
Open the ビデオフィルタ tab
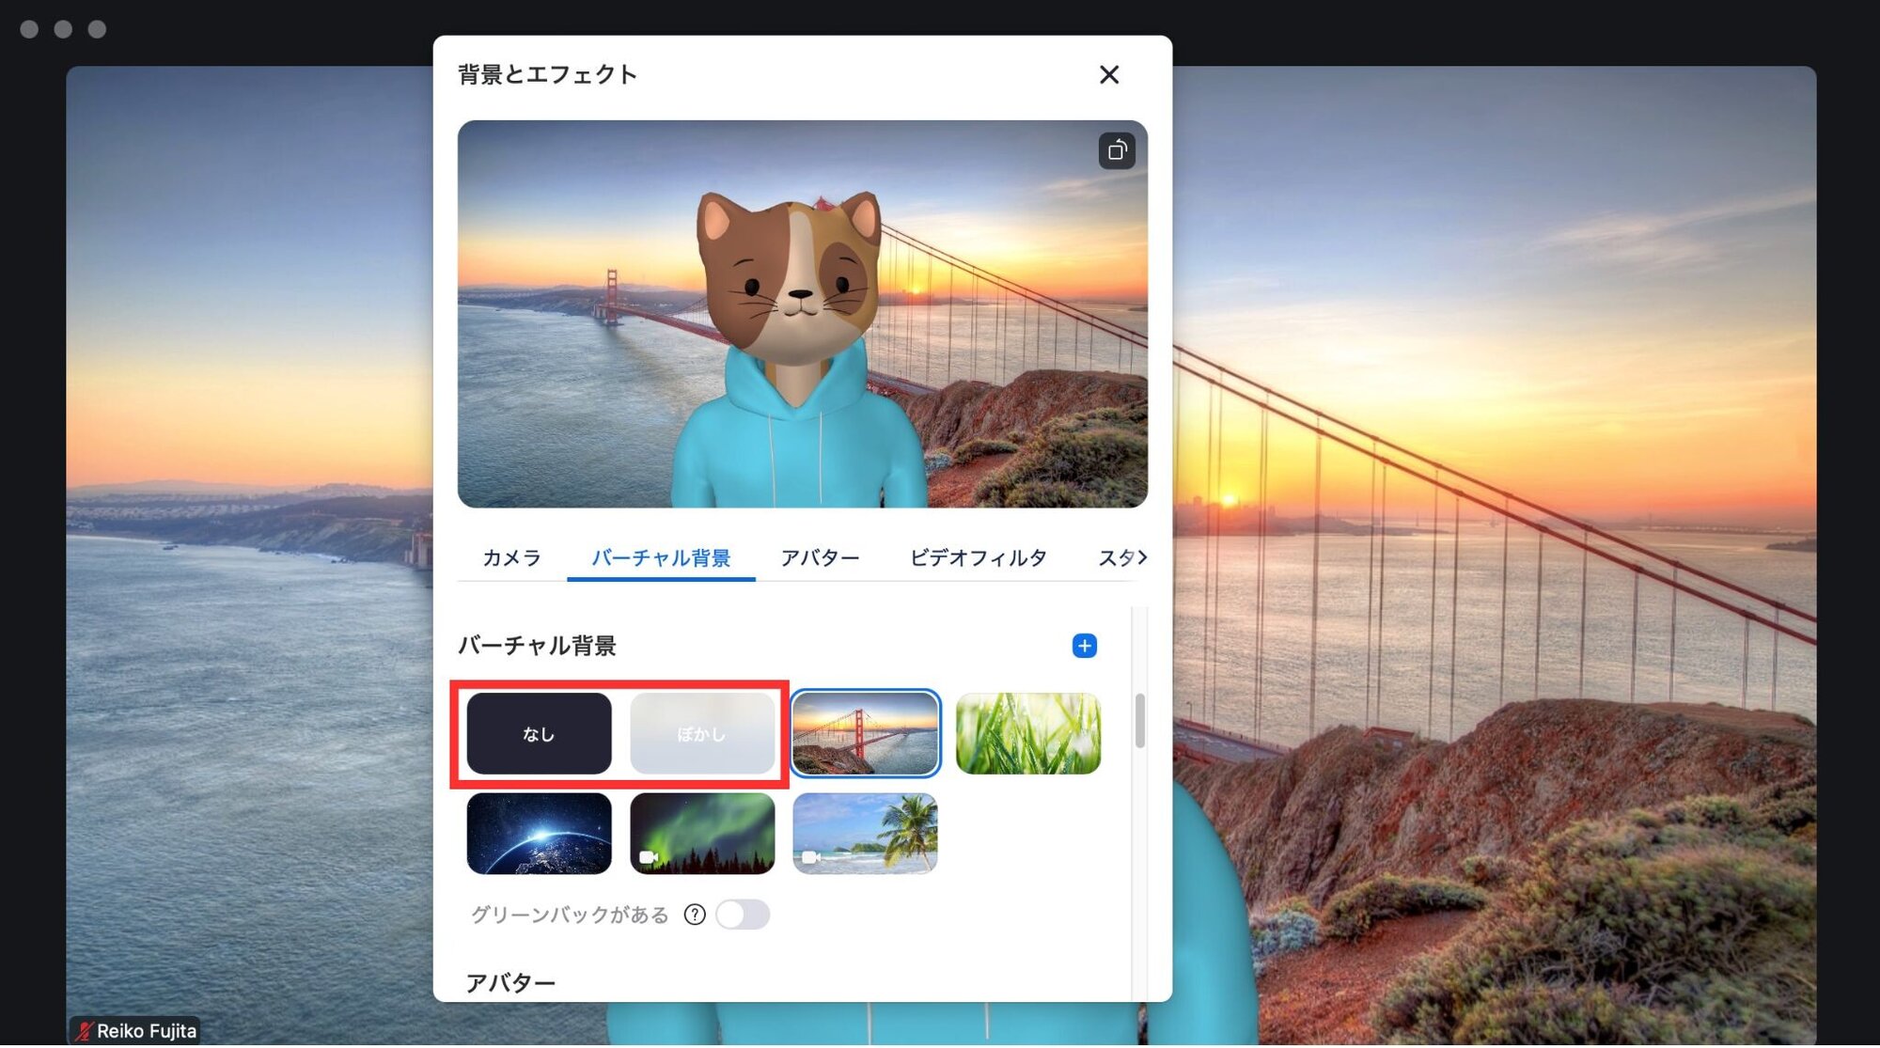[x=978, y=557]
